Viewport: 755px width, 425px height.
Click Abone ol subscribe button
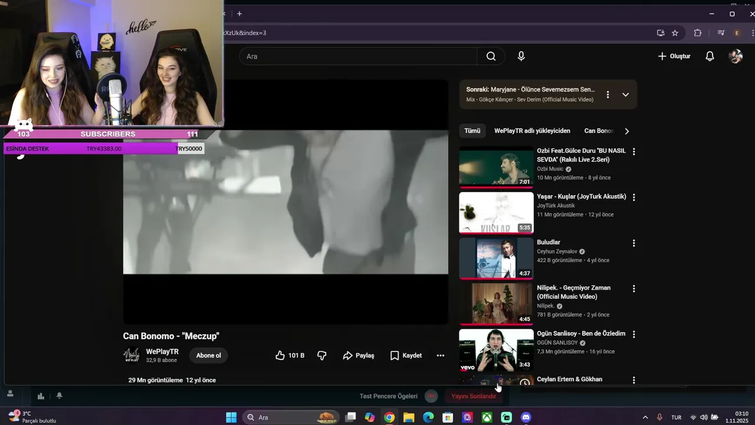pos(208,355)
